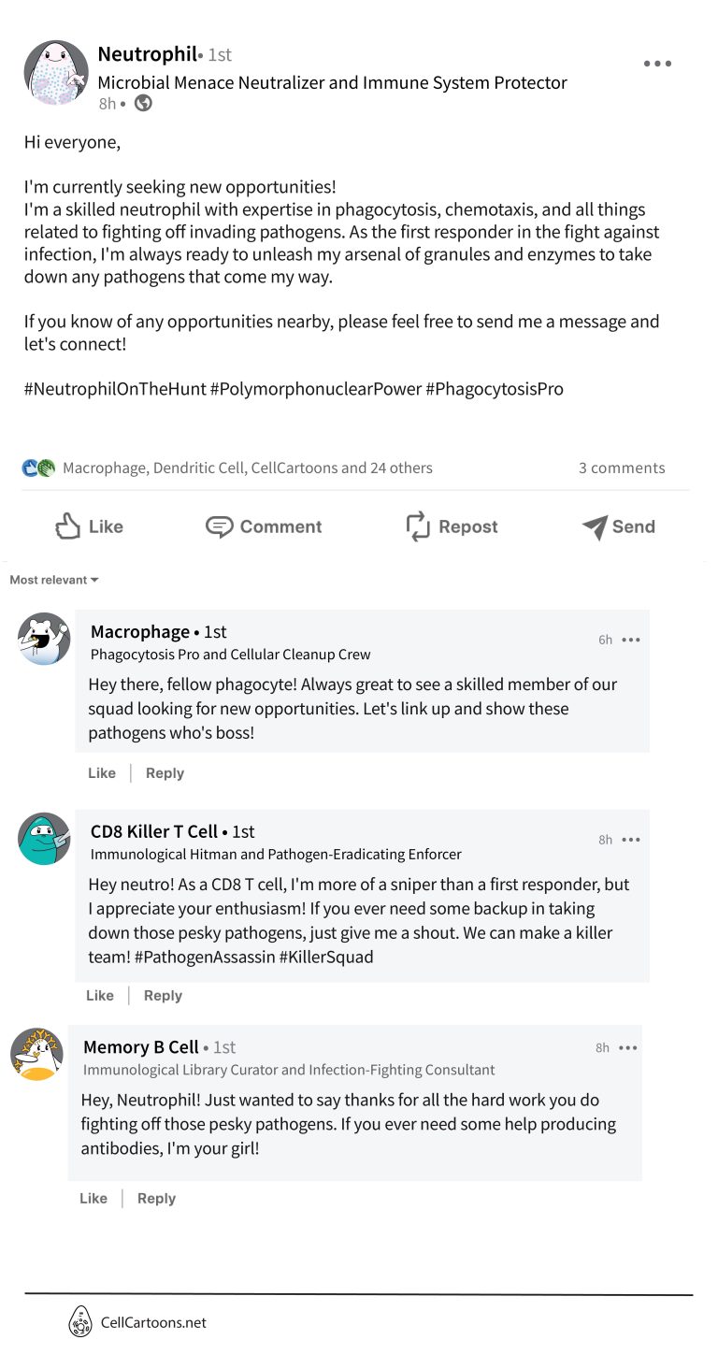Open the post's three-dot options menu

[x=657, y=64]
